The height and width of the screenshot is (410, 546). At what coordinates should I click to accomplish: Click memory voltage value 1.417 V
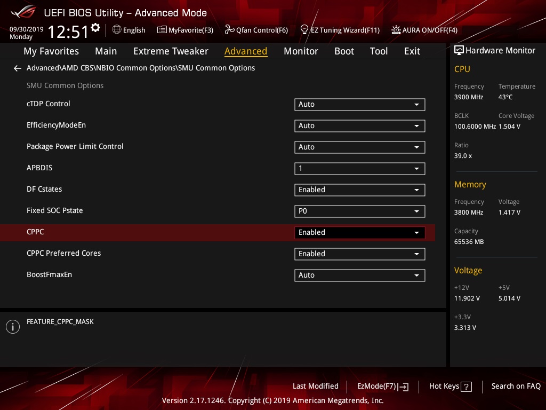509,212
